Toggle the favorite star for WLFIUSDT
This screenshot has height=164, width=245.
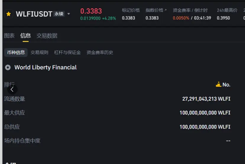(9, 14)
